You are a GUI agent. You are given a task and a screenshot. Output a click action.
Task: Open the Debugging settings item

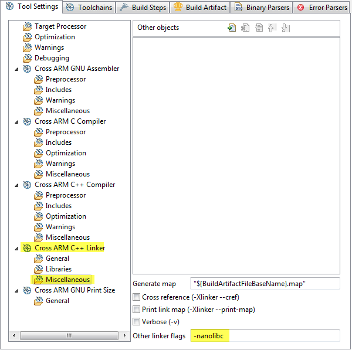click(x=52, y=58)
